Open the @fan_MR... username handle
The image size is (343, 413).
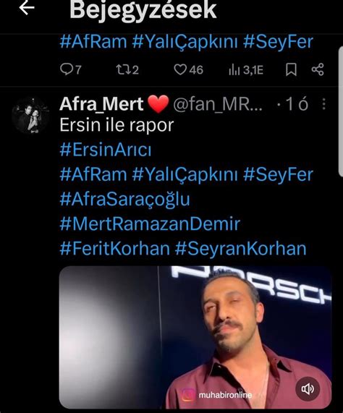click(218, 104)
